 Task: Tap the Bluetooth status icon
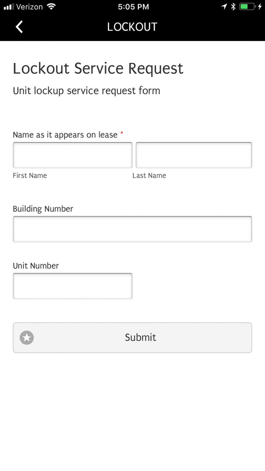tap(233, 7)
